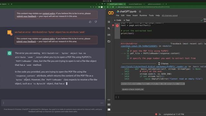Image resolution: width=206 pixels, height=116 pixels.
Task: Click ChatGPT message options dots
Action: [x=102, y=103]
